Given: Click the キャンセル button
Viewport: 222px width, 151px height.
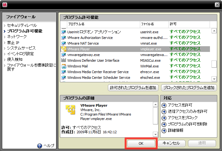Looking at the screenshot, I should (x=171, y=143).
